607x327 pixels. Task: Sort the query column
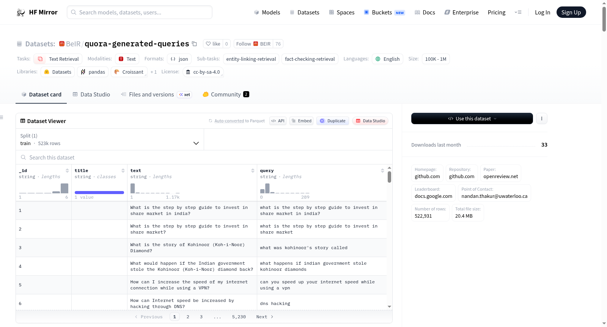pos(382,171)
